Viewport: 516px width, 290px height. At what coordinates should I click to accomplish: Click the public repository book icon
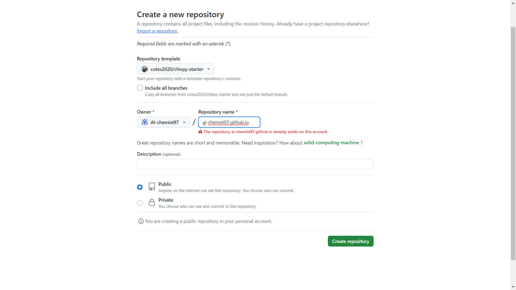point(152,187)
